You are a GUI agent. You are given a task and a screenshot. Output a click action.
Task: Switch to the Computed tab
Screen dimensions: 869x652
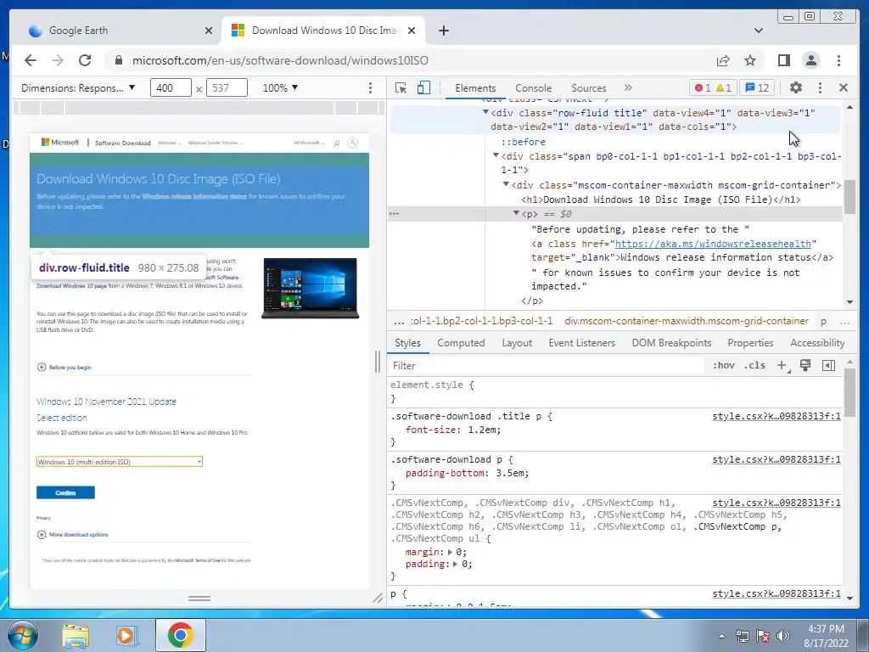coord(461,343)
